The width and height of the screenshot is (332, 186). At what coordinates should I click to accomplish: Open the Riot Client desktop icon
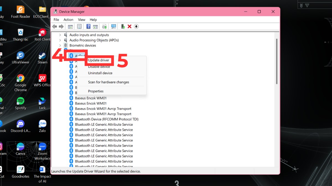[x=42, y=35]
